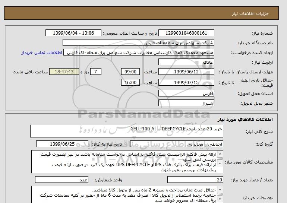This screenshot has width=287, height=203.
Task: Click label تاریخ نیاز به کالا
Action: click(x=107, y=144)
